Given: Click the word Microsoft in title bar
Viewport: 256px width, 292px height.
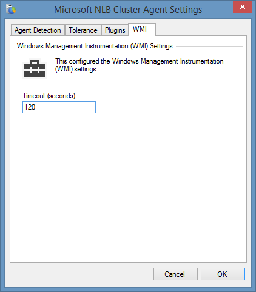Looking at the screenshot, I should (x=73, y=10).
